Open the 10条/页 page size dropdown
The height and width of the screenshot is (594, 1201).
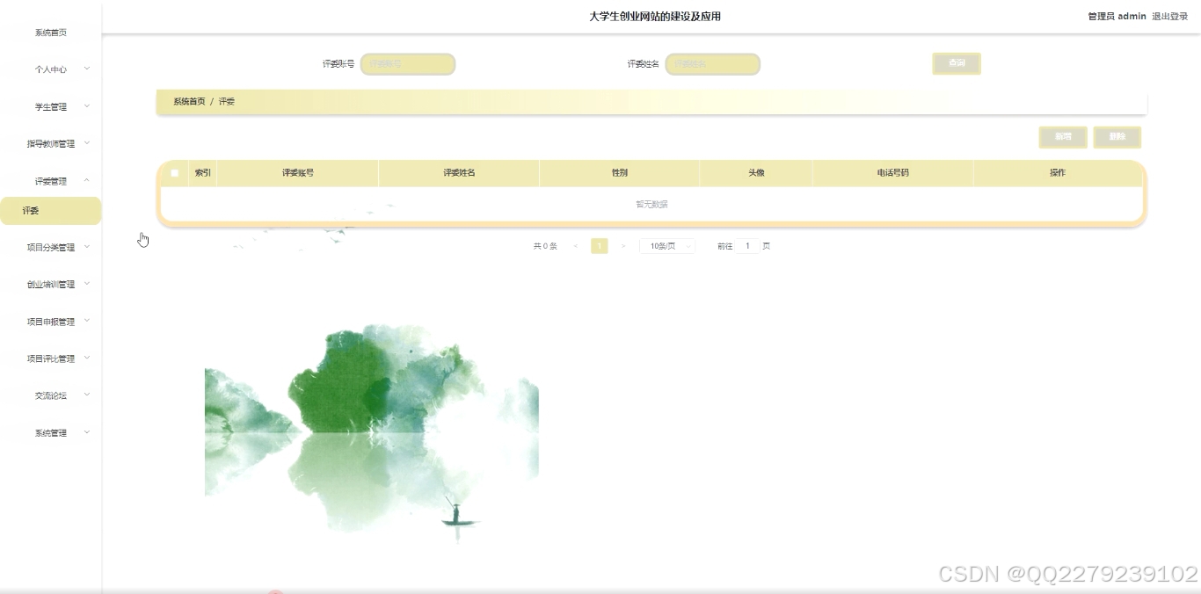pyautogui.click(x=667, y=246)
